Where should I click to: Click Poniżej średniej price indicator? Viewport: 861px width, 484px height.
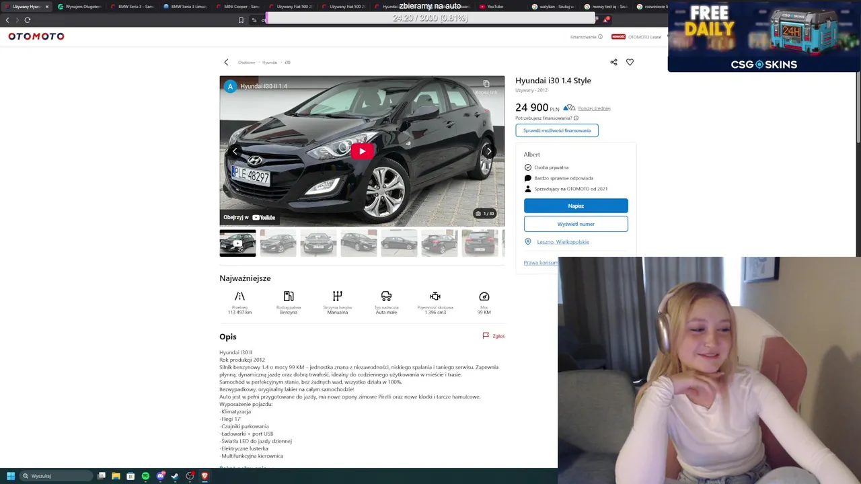pos(594,108)
